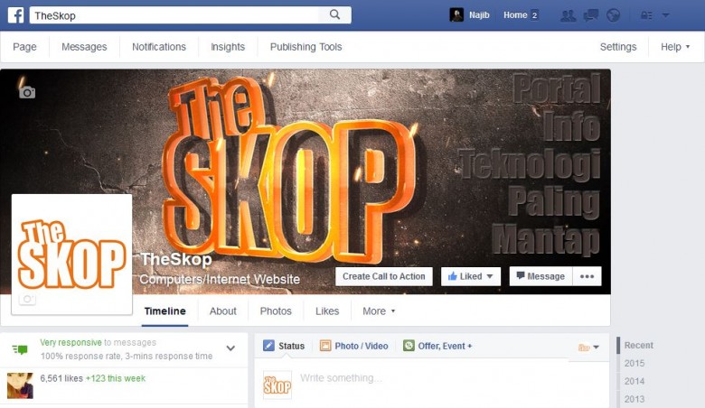Open the account menu down arrow
Screen dimensions: 705x408
click(666, 15)
